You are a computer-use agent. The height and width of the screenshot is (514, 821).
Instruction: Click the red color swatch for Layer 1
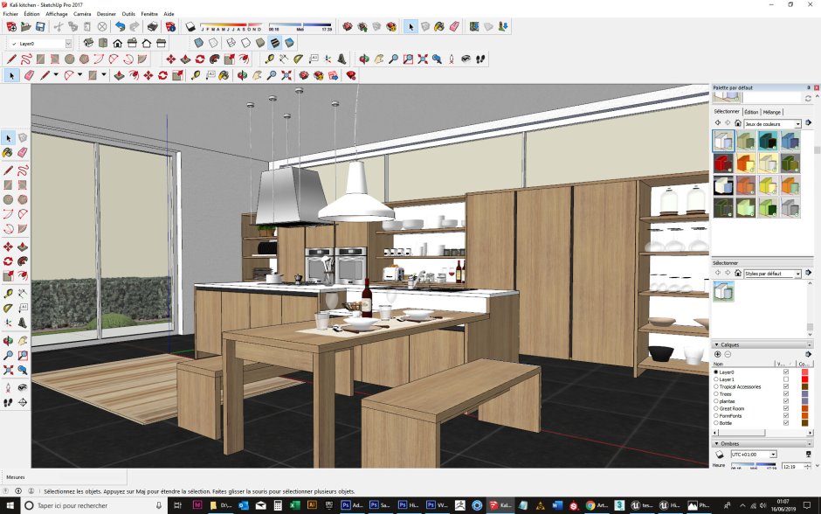tap(806, 379)
